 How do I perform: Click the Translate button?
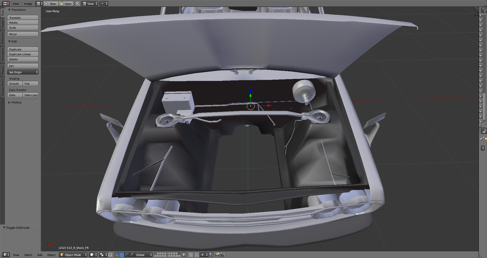23,18
